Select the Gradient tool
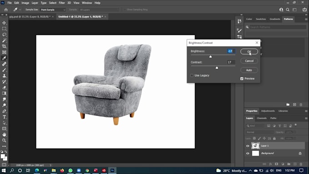This screenshot has height=174, width=309. tap(4, 94)
